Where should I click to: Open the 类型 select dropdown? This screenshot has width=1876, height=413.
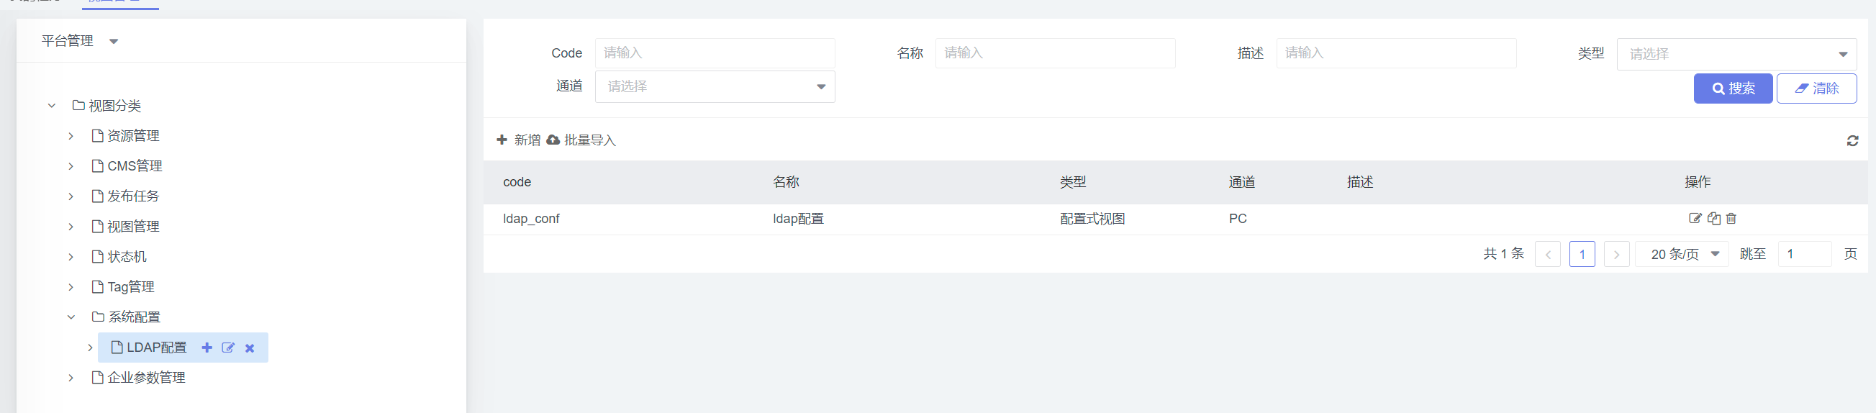tap(1736, 54)
